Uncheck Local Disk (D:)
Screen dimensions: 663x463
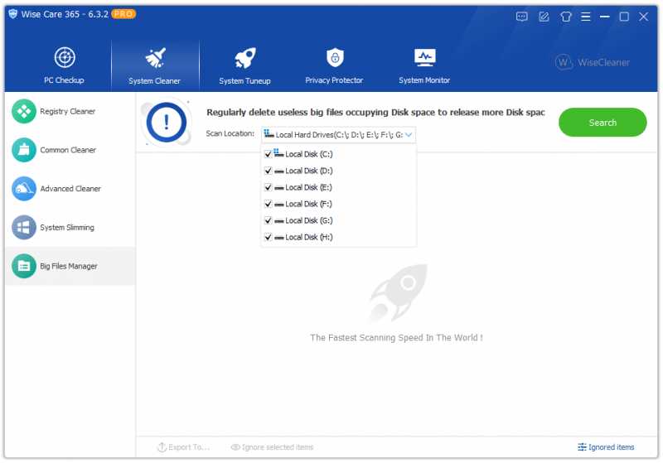click(x=268, y=171)
